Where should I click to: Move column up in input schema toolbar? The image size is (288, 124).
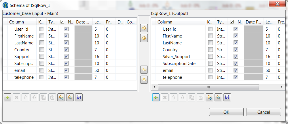pyautogui.click(x=25, y=98)
